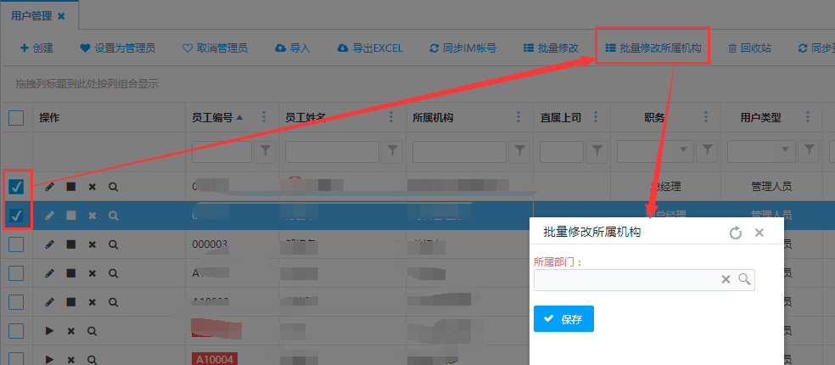Open the 员工姓名 column options menu
The image size is (835, 365).
pos(391,118)
